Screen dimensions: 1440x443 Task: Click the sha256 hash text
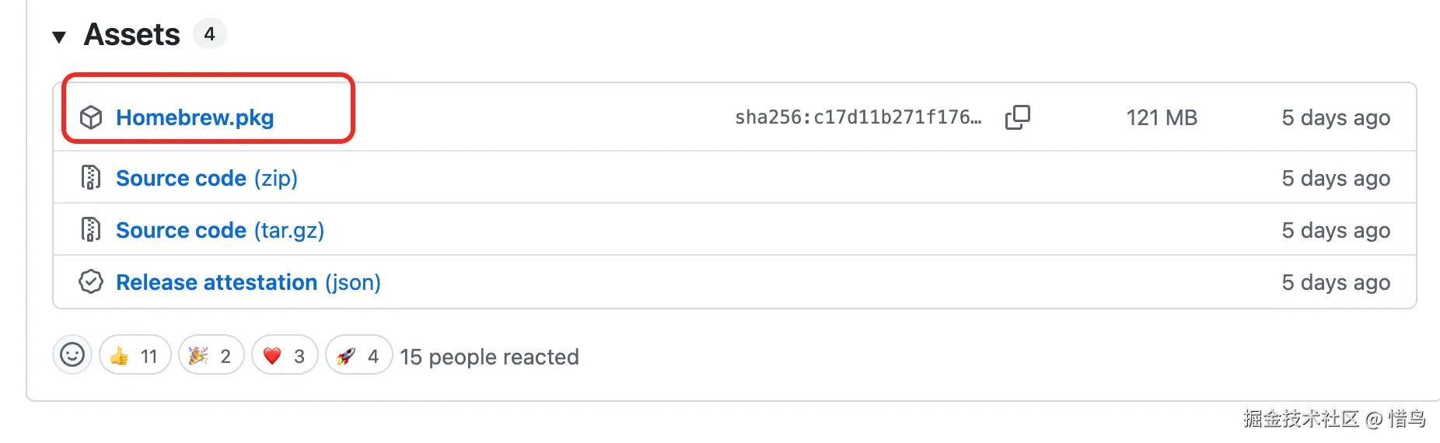pyautogui.click(x=858, y=117)
